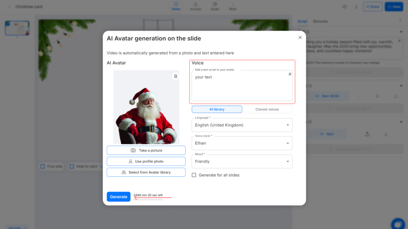The width and height of the screenshot is (408, 229).
Task: Enable Generate for all slides checkbox
Action: [194, 175]
